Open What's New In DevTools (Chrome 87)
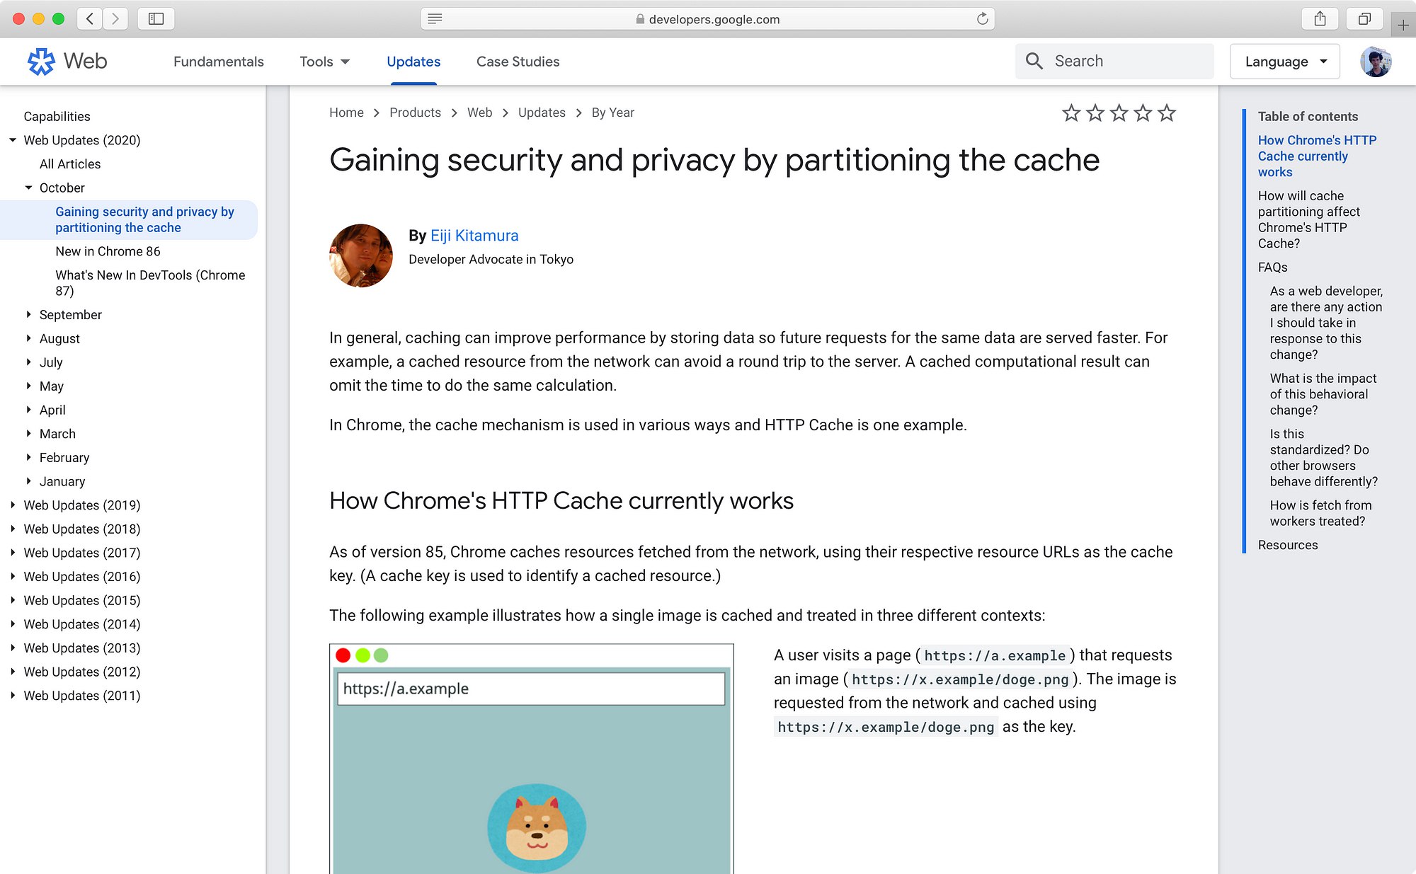 click(150, 282)
